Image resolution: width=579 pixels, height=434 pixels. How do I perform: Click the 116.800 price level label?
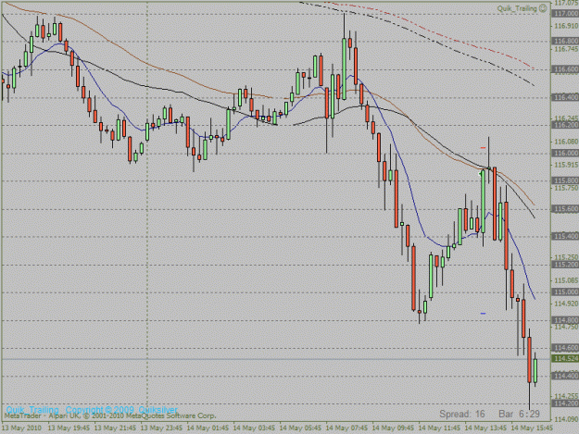pos(565,42)
